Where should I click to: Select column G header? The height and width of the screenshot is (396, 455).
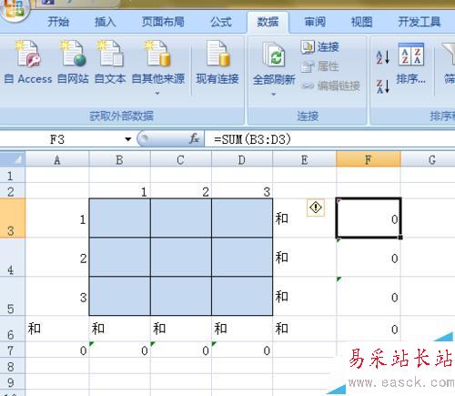coord(429,159)
